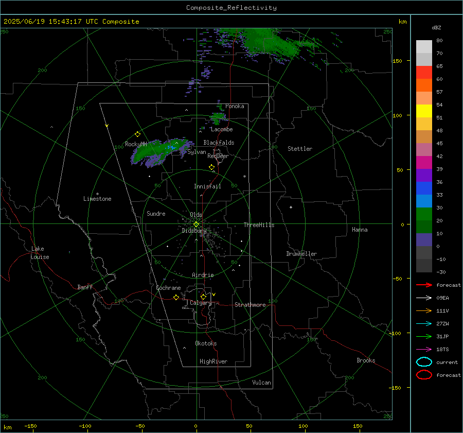The height and width of the screenshot is (433, 463).
Task: Click the Airdrie city label
Action: 203,275
